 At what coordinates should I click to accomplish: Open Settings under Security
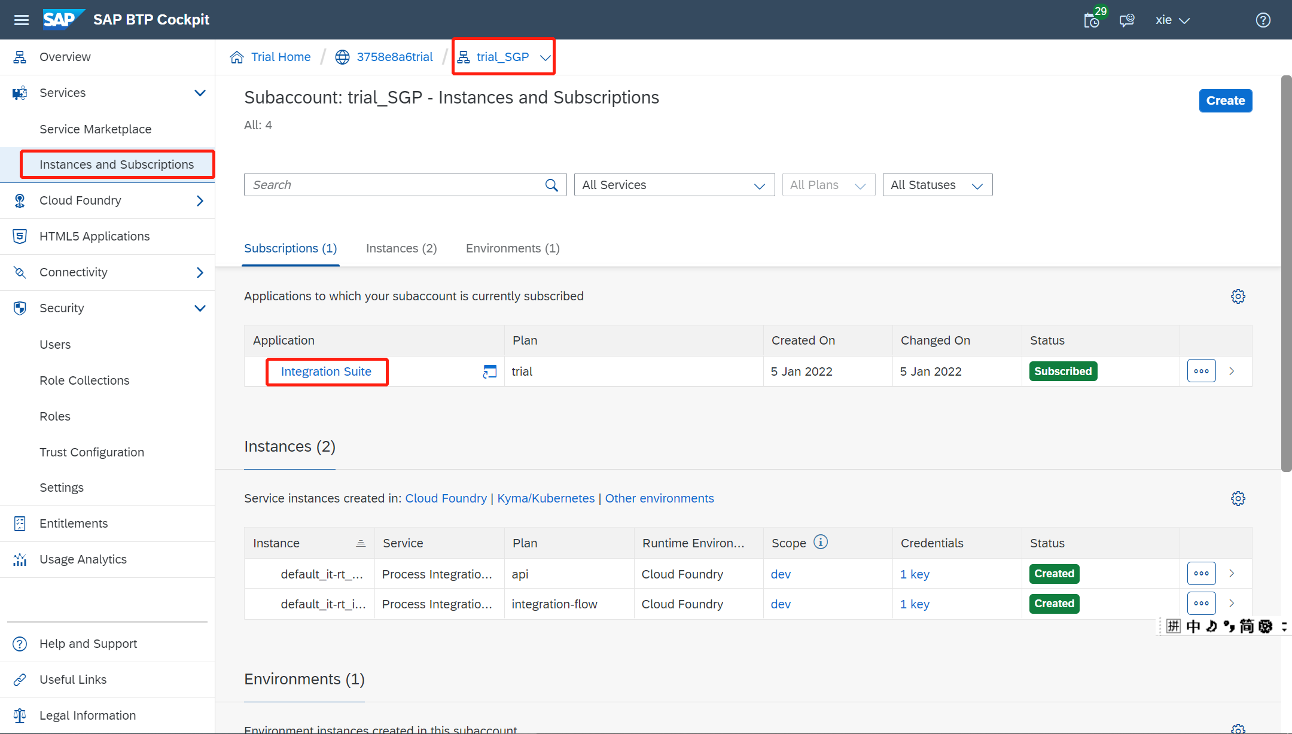(62, 488)
